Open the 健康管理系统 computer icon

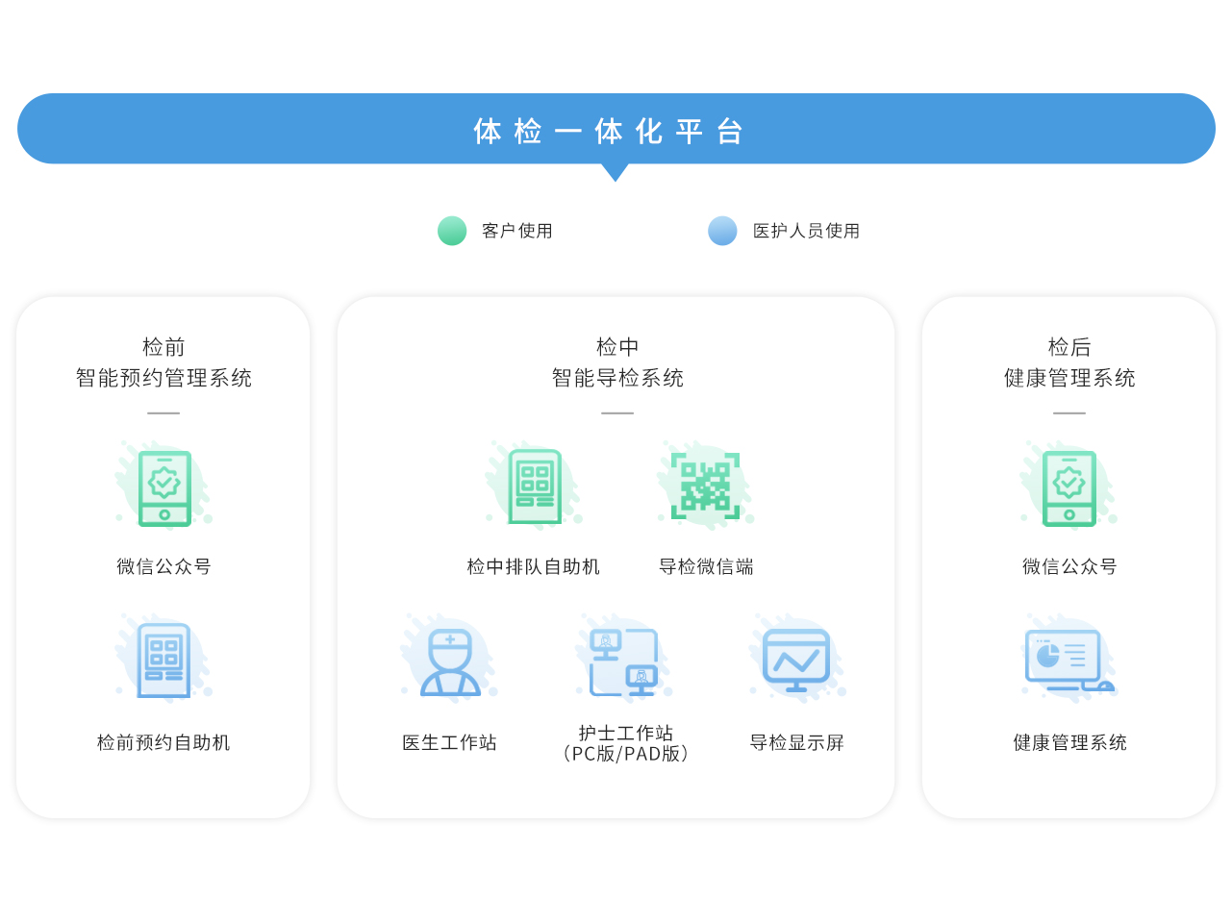coord(1069,661)
